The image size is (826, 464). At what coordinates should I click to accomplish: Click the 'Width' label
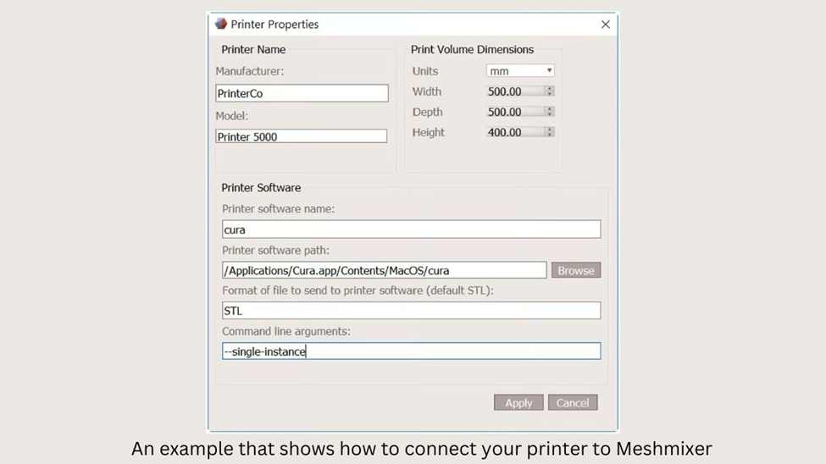click(x=427, y=91)
